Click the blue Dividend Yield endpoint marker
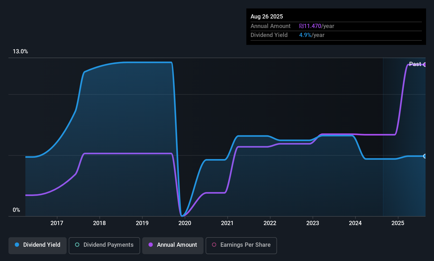Screen dimensions: 434x261 coord(425,156)
